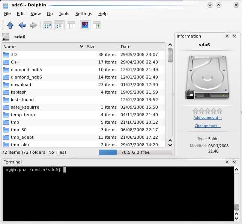Set rating with the fifth star
The width and height of the screenshot is (242, 224).
[x=219, y=111]
